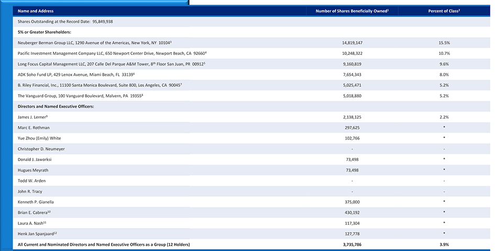Image resolution: width=503 pixels, height=251 pixels.
Task: Click Marc E. Rothman's share count 297,625
Action: coord(352,128)
